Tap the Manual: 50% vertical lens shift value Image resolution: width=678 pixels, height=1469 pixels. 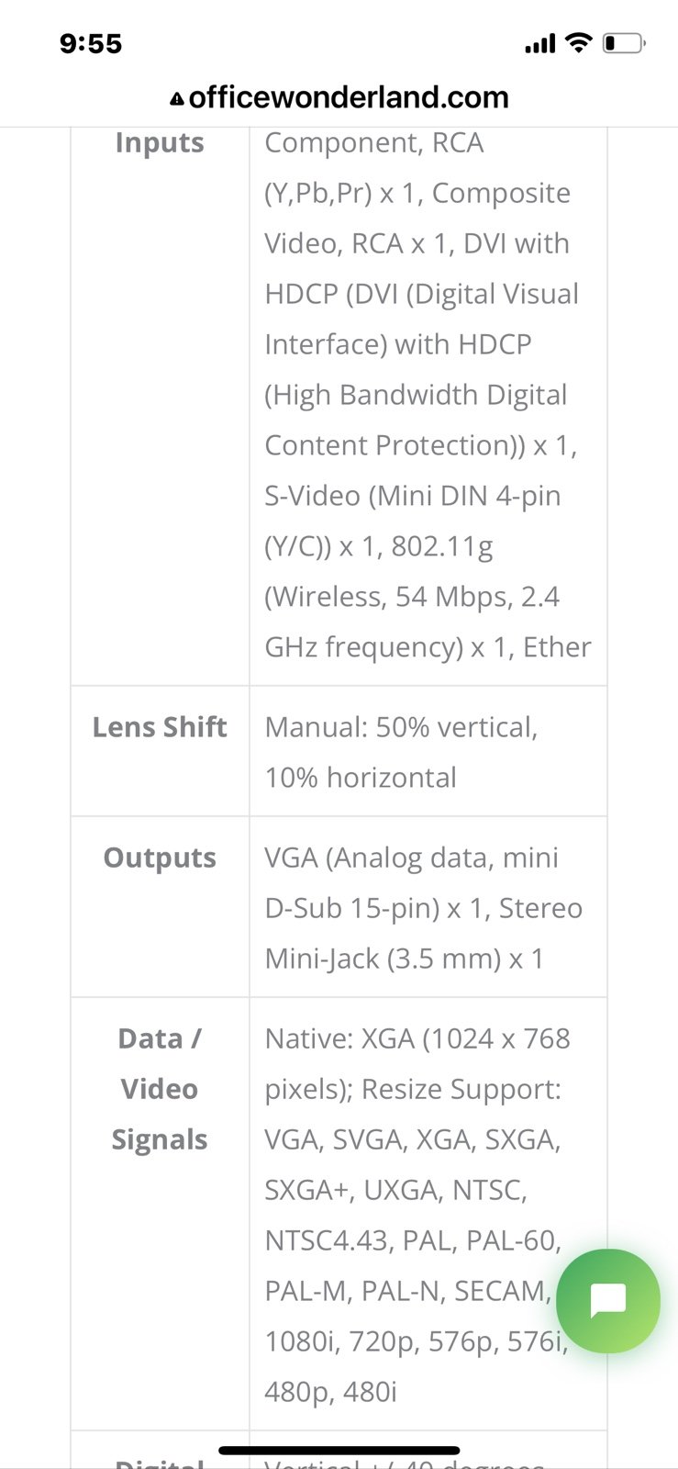(401, 727)
